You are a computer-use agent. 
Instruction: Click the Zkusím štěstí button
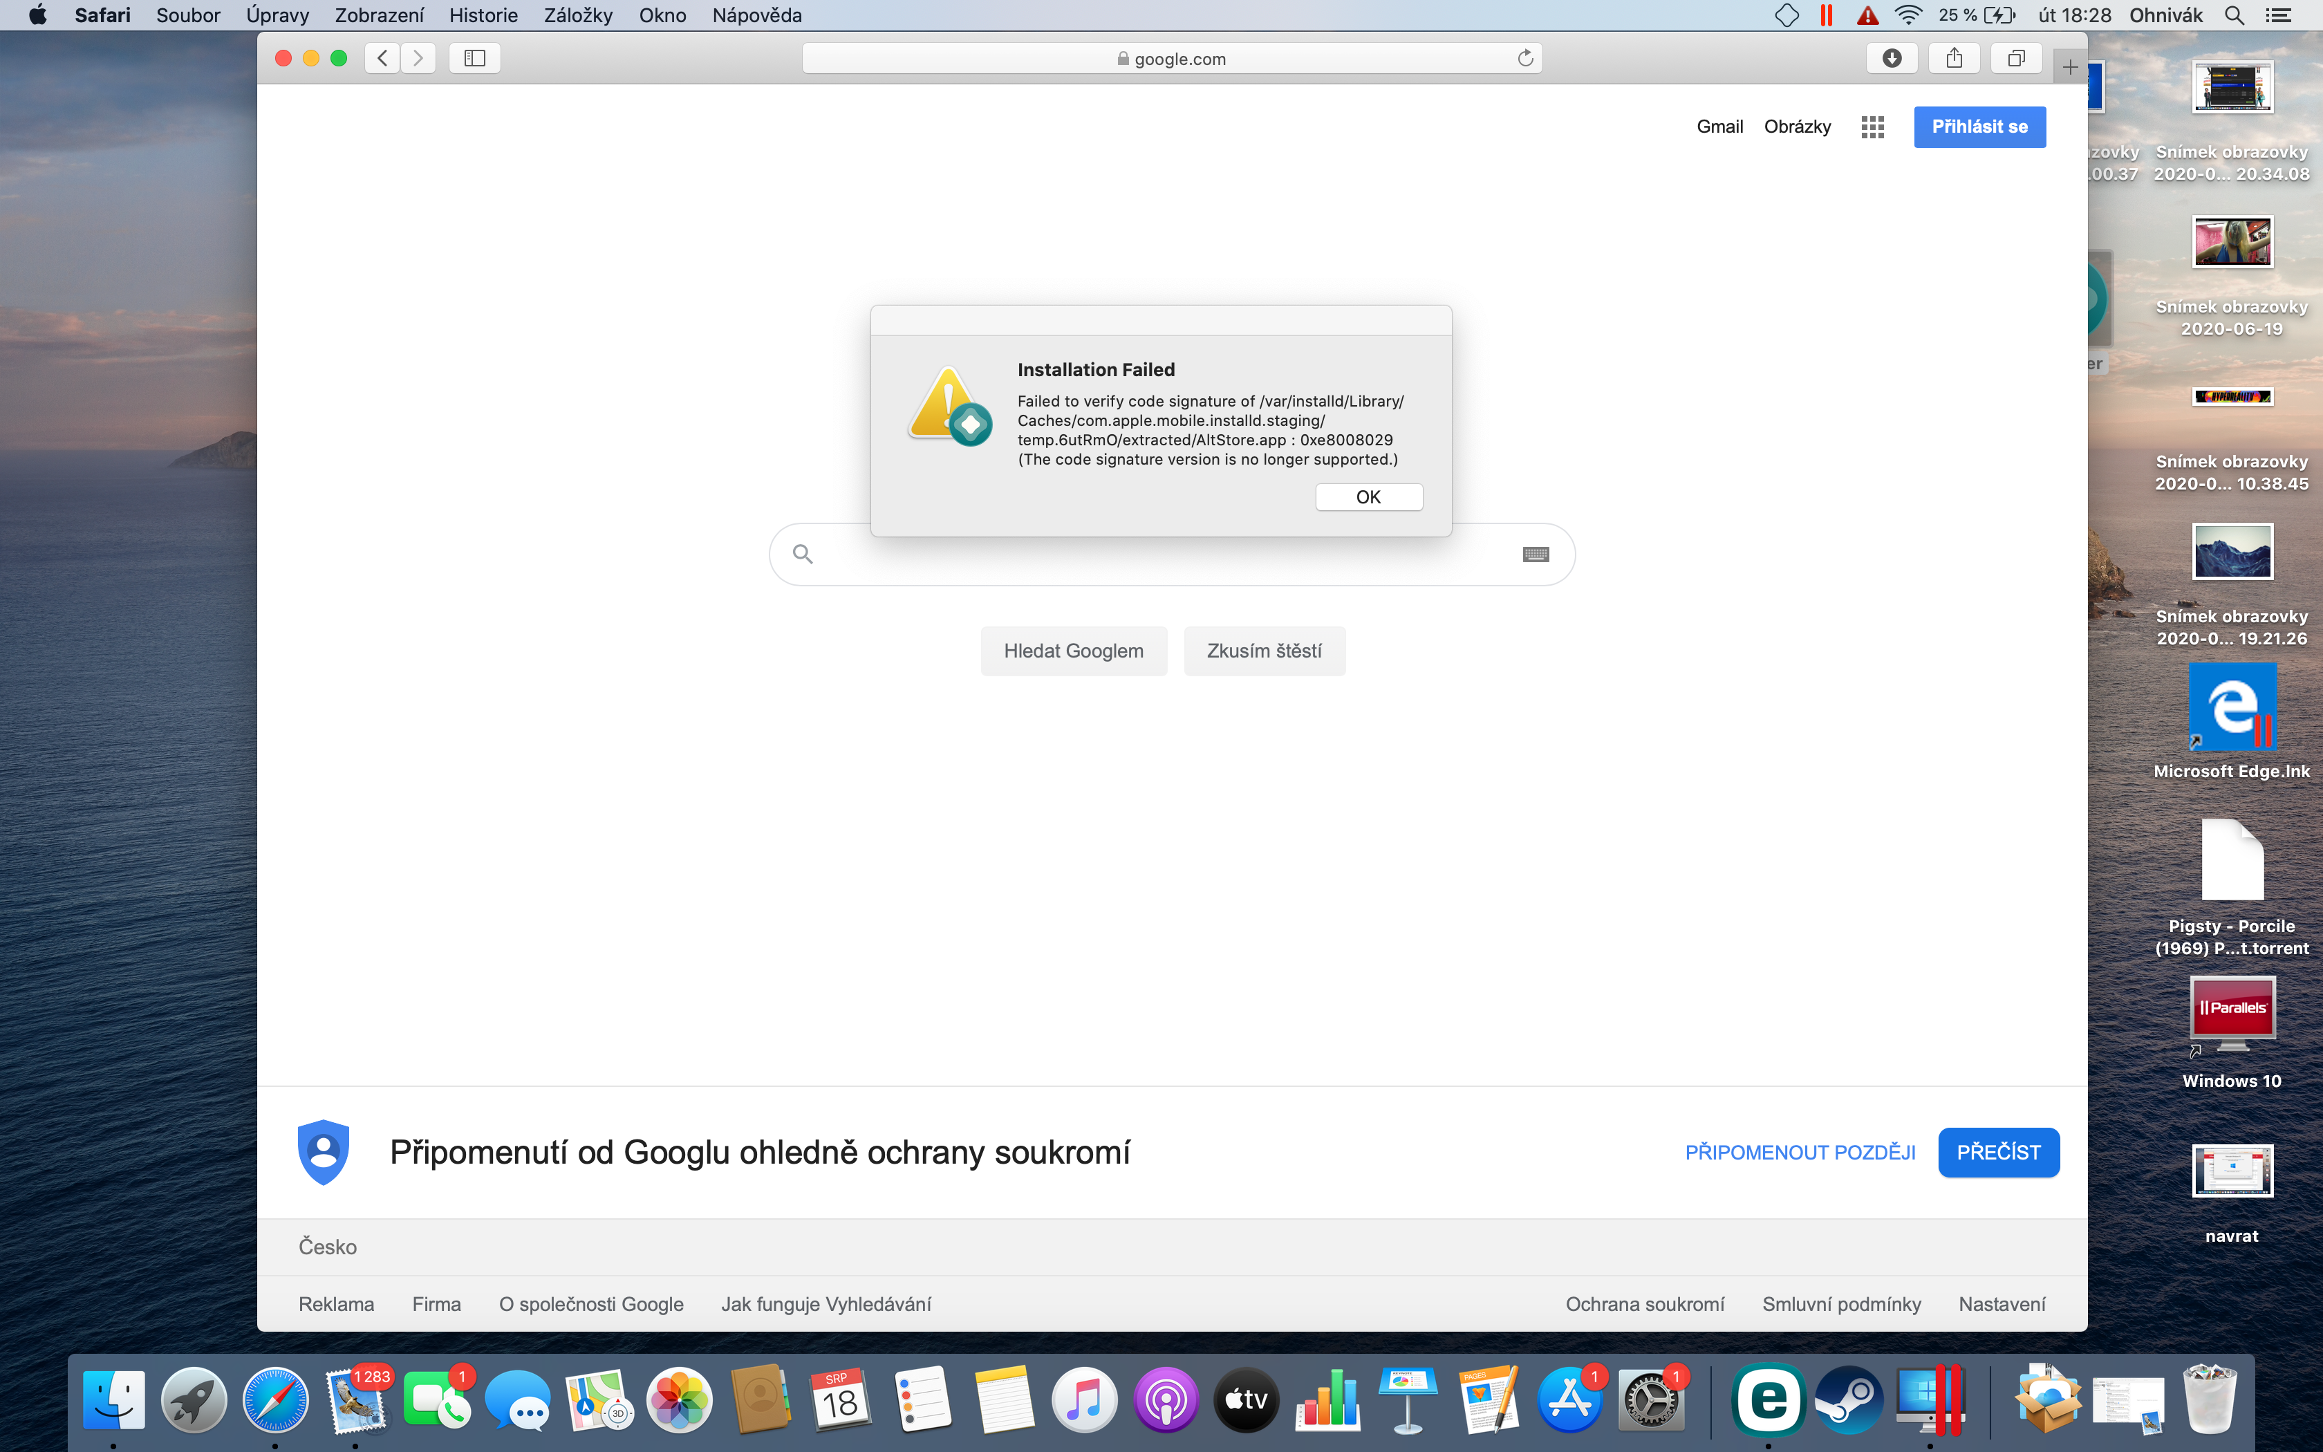(x=1265, y=651)
